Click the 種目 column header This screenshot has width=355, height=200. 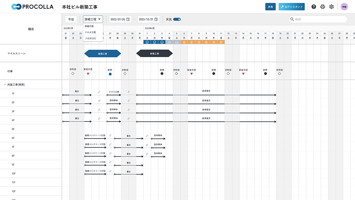[31, 29]
